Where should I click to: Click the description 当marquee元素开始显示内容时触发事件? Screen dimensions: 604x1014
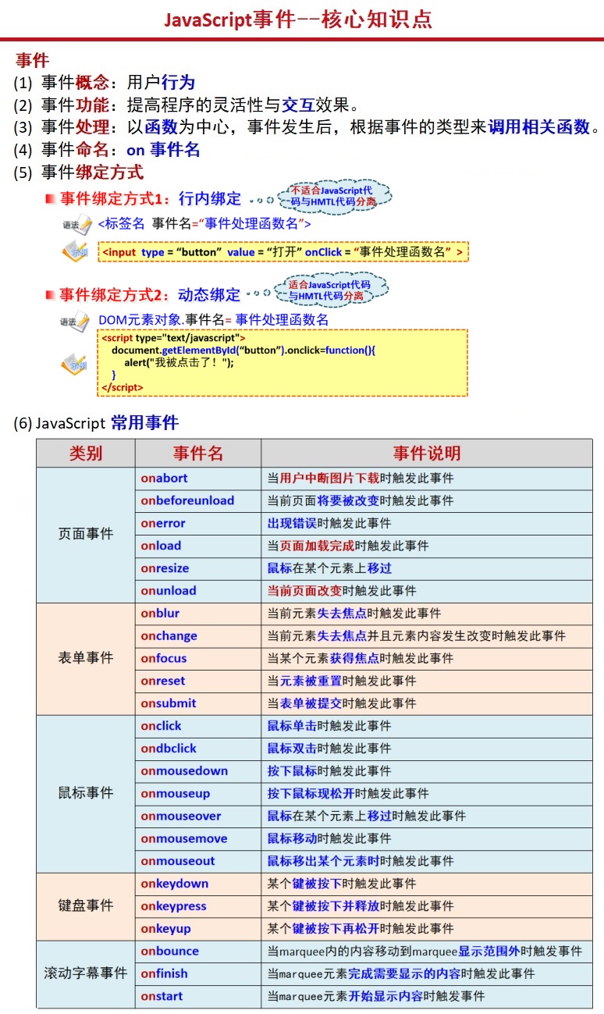376,996
